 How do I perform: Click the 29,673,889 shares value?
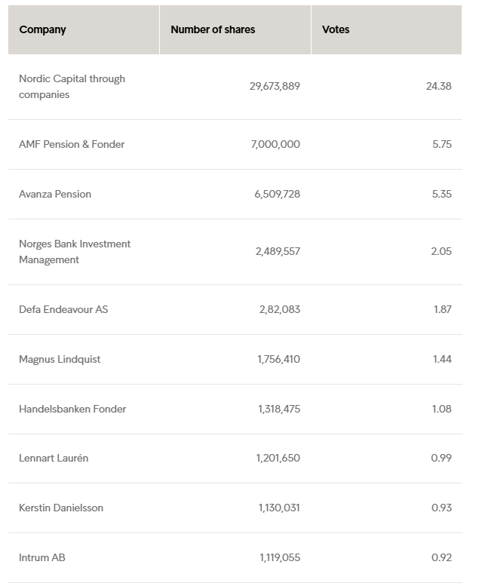click(275, 86)
